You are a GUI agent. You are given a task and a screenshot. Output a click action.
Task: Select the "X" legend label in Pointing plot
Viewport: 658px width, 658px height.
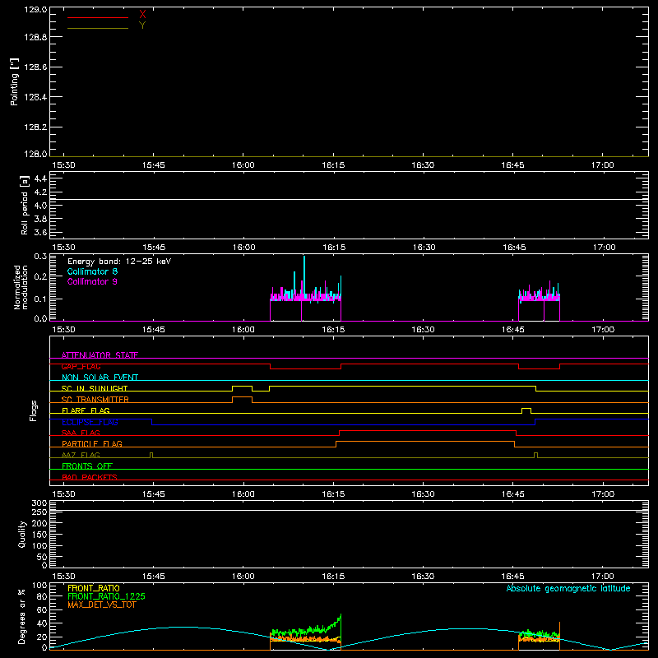pyautogui.click(x=142, y=15)
